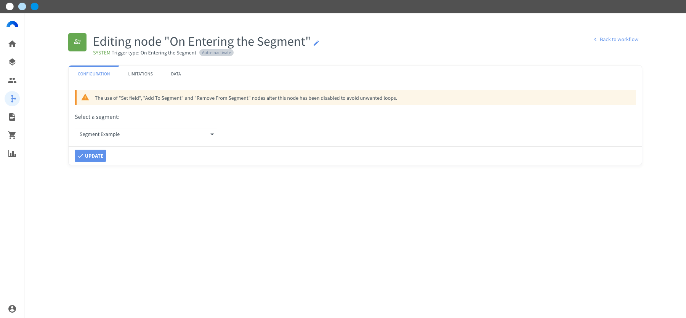Click the Auto-inactivate badge
Viewport: 686px width, 318px height.
click(216, 53)
